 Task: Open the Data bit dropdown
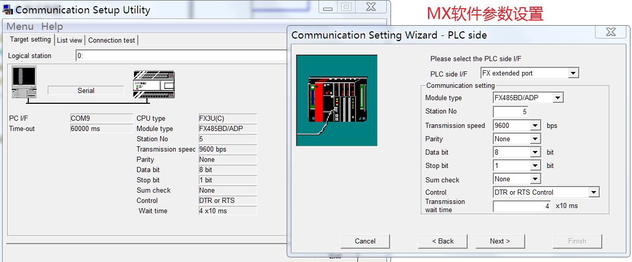(535, 152)
